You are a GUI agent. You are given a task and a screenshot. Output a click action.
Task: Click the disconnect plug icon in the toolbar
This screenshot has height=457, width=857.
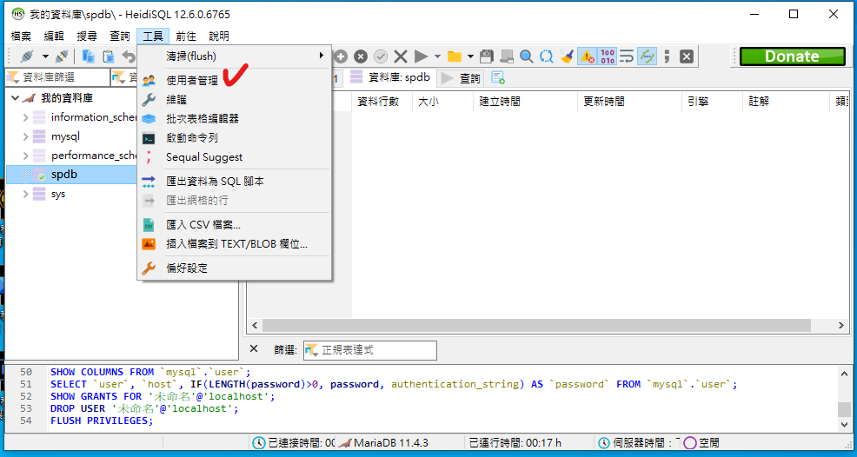click(x=62, y=56)
